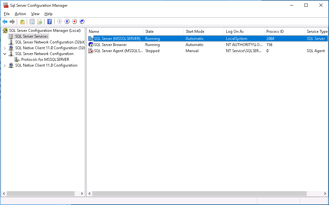This screenshot has width=329, height=205.
Task: Click the Manual start mode cell
Action: tap(192, 51)
